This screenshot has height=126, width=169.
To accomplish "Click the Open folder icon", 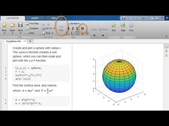I will [x=12, y=25].
